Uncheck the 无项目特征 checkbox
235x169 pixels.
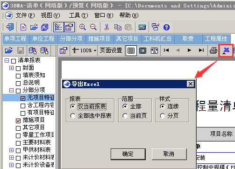tap(23, 99)
